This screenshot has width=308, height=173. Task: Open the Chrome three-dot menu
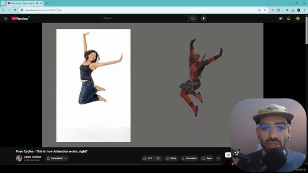click(x=305, y=10)
